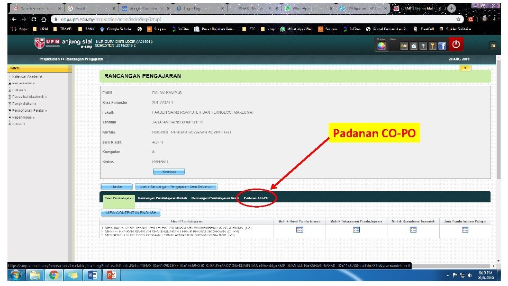Switch to Chrome in the taskbar
Viewport: 508px width, 286px height.
[54, 275]
